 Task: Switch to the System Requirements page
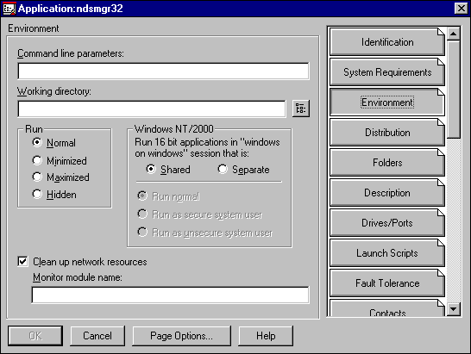(387, 72)
